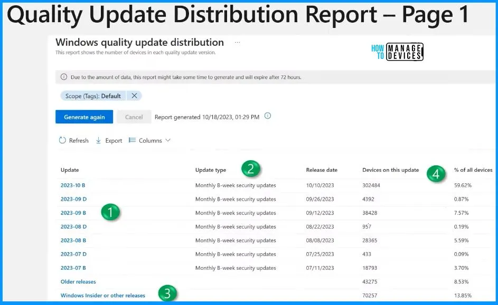Click the update type in the 2023-07 B row
498x305 pixels.
pos(236,268)
